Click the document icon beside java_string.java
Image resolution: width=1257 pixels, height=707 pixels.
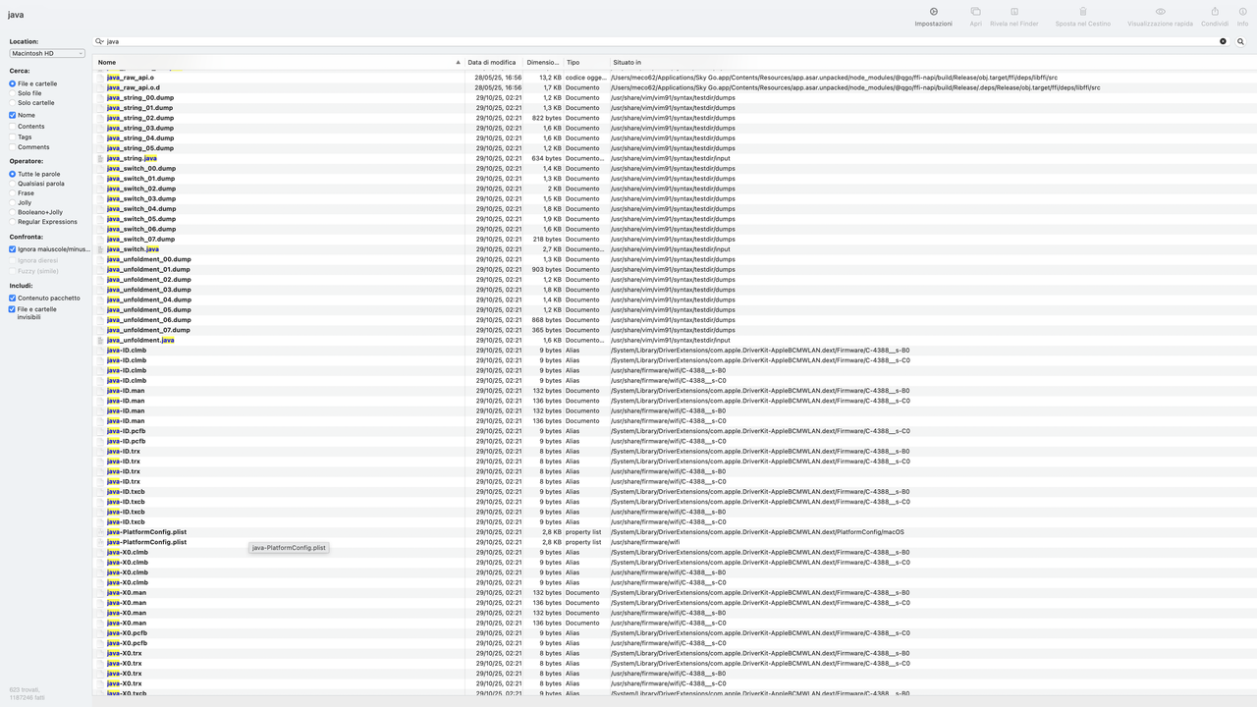(x=100, y=158)
